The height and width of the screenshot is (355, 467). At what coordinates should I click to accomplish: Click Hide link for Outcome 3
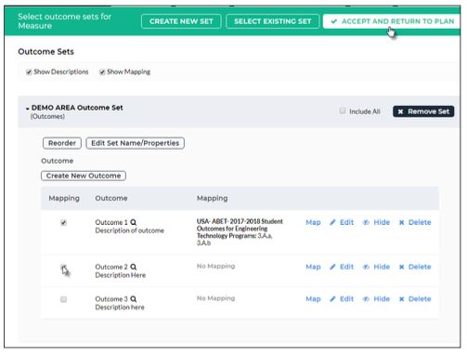coord(382,299)
